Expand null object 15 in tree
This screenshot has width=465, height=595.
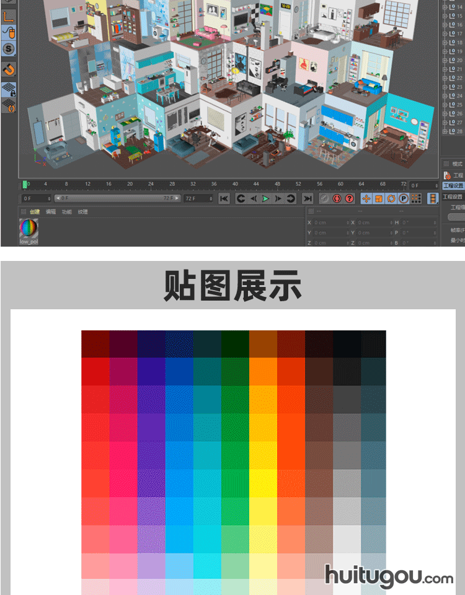click(x=445, y=16)
